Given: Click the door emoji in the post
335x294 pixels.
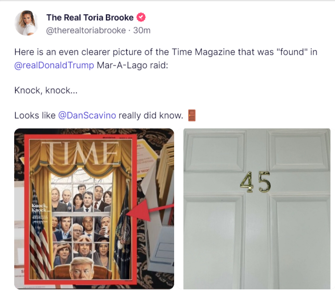Looking at the screenshot, I should point(192,116).
